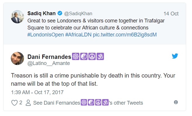Click the Sadiq Khan display name
Screen dimensions: 192x116
(x=41, y=13)
